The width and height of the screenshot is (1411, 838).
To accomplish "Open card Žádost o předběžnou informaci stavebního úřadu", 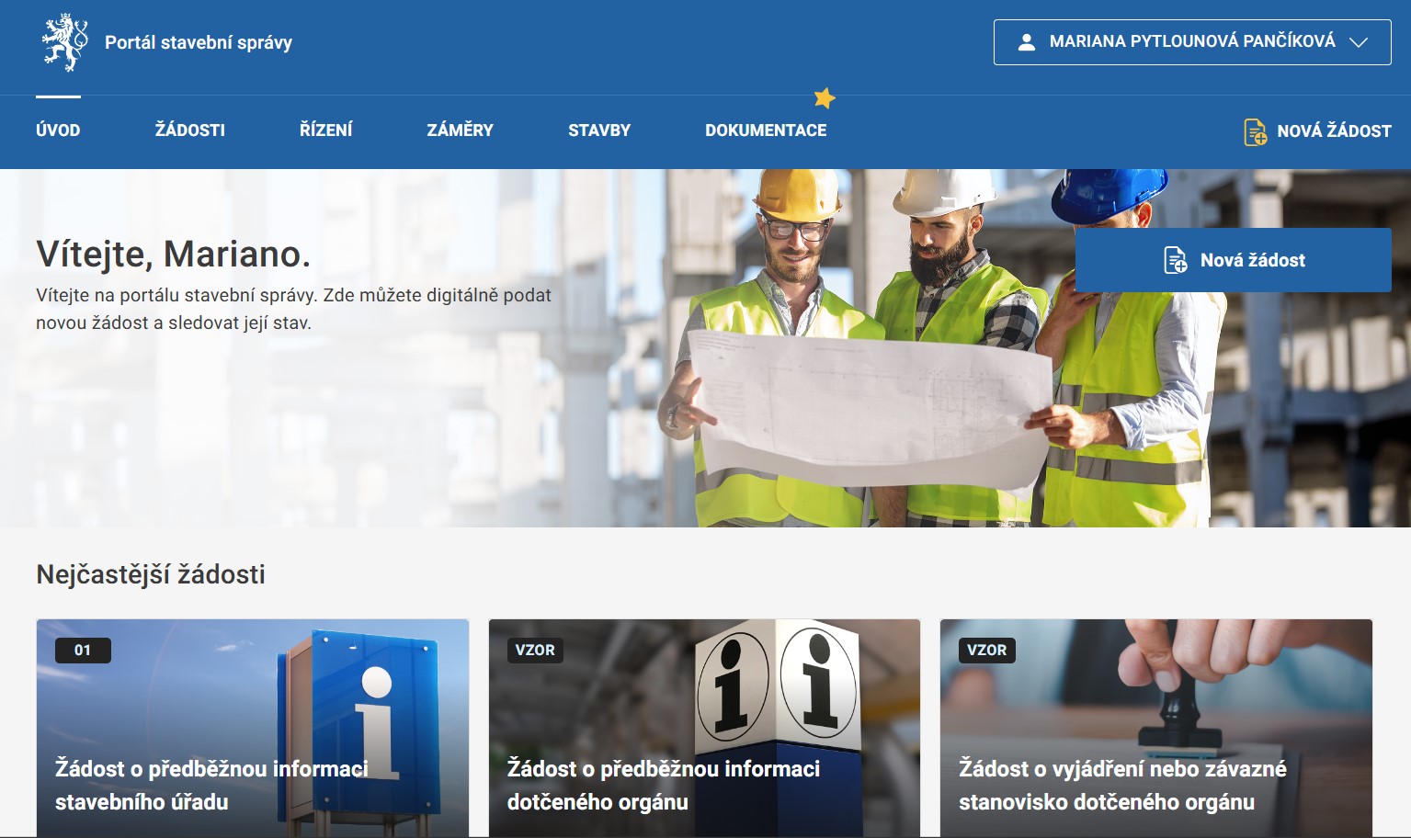I will [253, 728].
